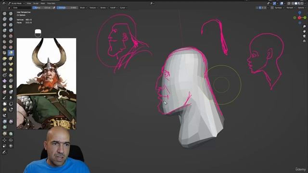
Task: Toggle Y axis symmetry
Action: coord(263,8)
